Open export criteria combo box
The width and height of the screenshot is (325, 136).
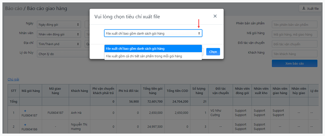(153, 33)
